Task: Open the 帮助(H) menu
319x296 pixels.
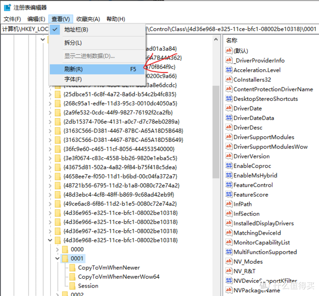Action: (x=116, y=19)
